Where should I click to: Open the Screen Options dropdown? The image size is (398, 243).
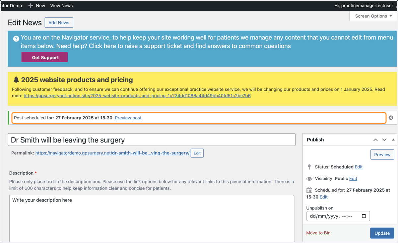pos(373,16)
